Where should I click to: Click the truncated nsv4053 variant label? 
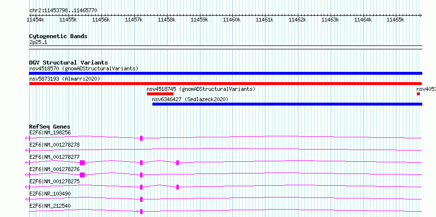[426, 89]
